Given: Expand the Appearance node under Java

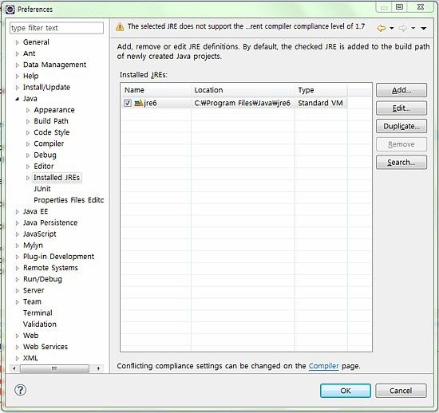Looking at the screenshot, I should click(28, 110).
